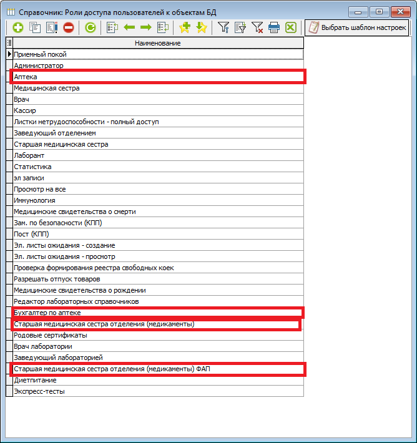Click the green plus add record icon
Viewport: 417px width, 443px height.
point(17,27)
